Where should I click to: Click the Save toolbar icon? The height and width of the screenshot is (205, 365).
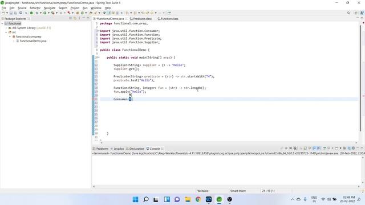pyautogui.click(x=11, y=13)
